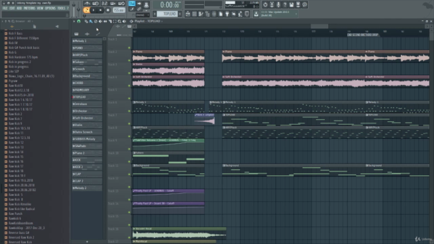Open the FILE menu
Screen dimensions: 434x244
click(x=5, y=8)
